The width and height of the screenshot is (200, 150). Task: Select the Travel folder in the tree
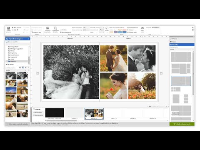tap(12, 59)
